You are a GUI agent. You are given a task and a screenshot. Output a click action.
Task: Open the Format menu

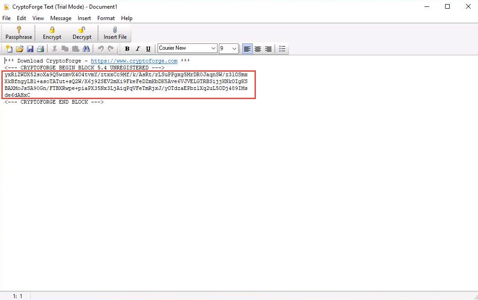pos(106,18)
